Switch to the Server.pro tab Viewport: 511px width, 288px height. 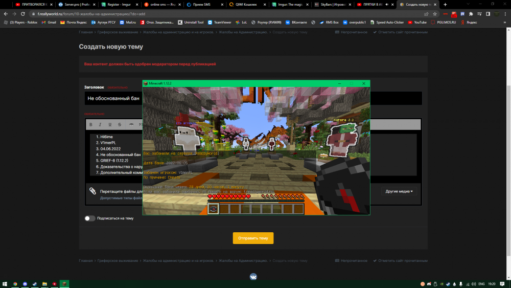click(77, 5)
